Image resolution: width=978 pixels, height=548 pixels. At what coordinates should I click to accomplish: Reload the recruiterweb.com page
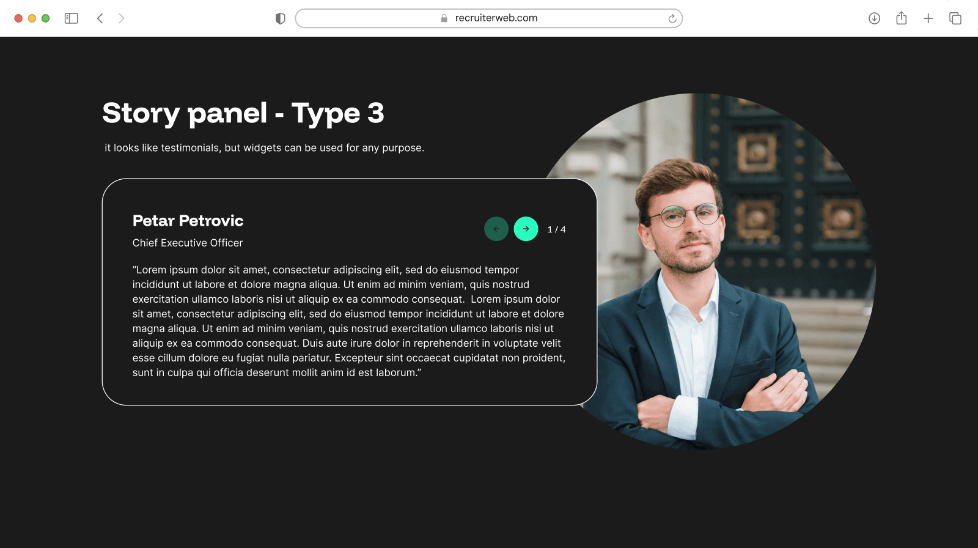pyautogui.click(x=672, y=18)
